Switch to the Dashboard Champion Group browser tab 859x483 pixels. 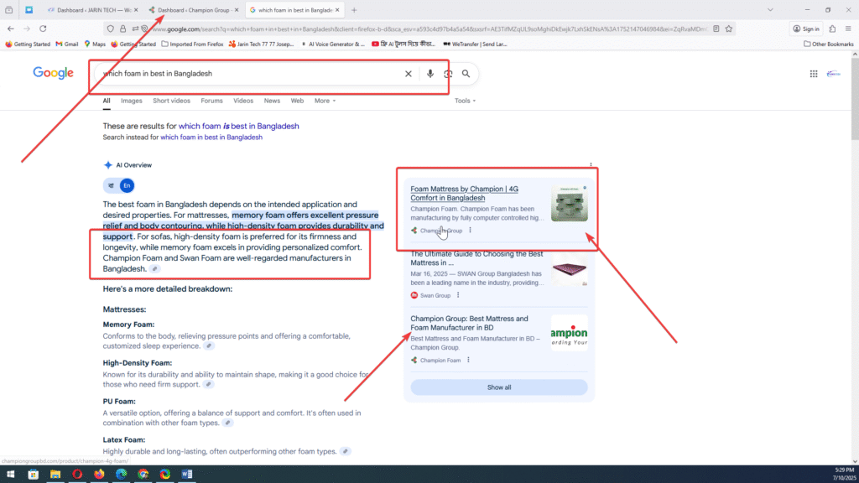point(193,10)
